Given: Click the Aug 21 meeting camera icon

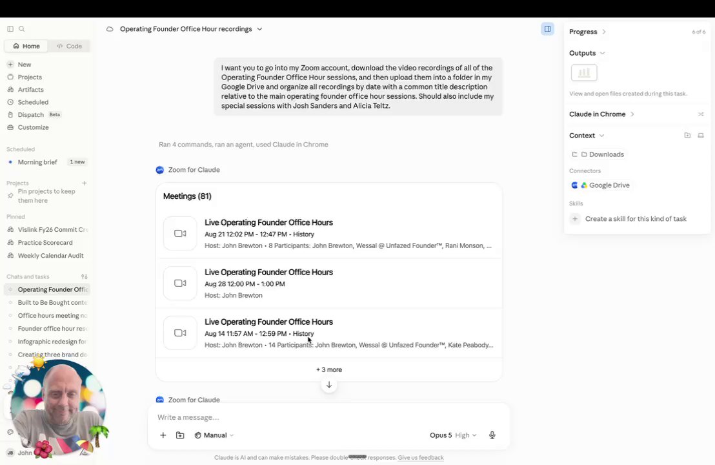Looking at the screenshot, I should [x=180, y=233].
